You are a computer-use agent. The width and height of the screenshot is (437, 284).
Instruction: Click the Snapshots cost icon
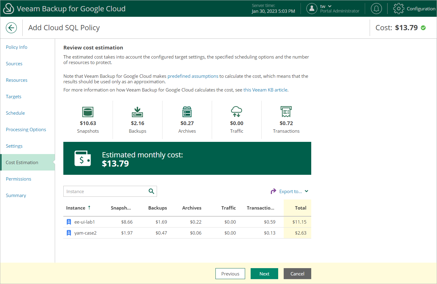88,112
